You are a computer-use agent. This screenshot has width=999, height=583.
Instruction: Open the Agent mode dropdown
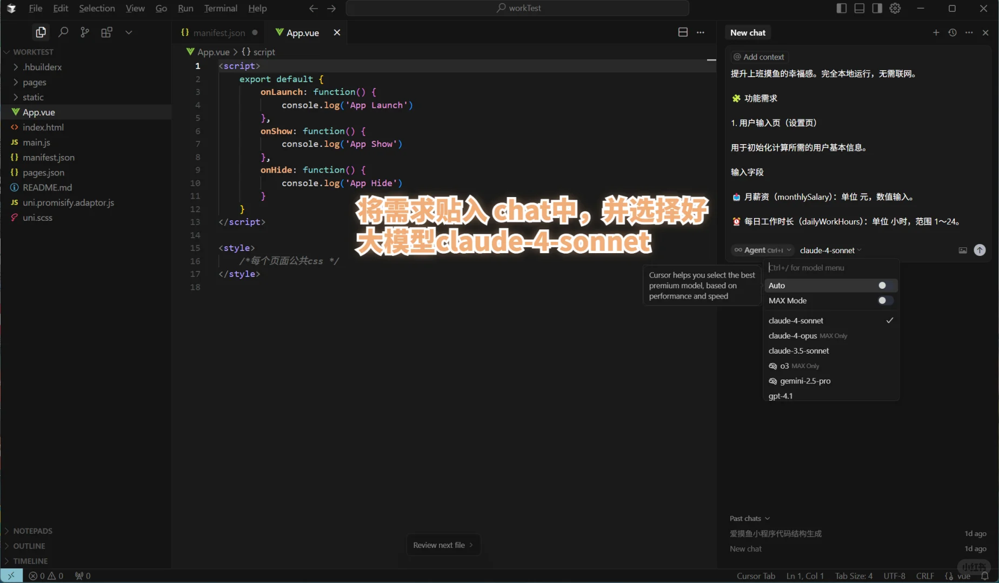(x=762, y=250)
